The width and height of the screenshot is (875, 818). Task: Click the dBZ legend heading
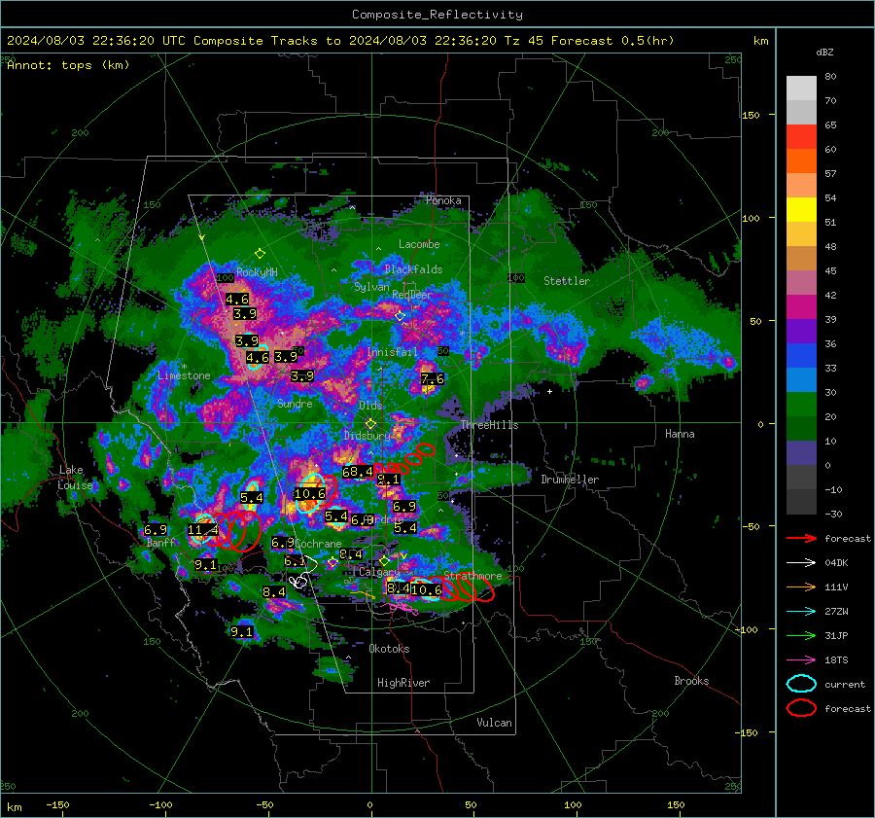coord(824,52)
